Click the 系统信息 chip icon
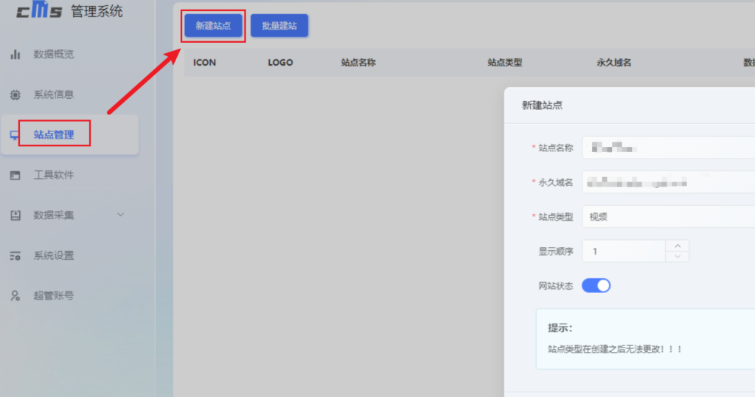Image resolution: width=755 pixels, height=397 pixels. click(15, 95)
